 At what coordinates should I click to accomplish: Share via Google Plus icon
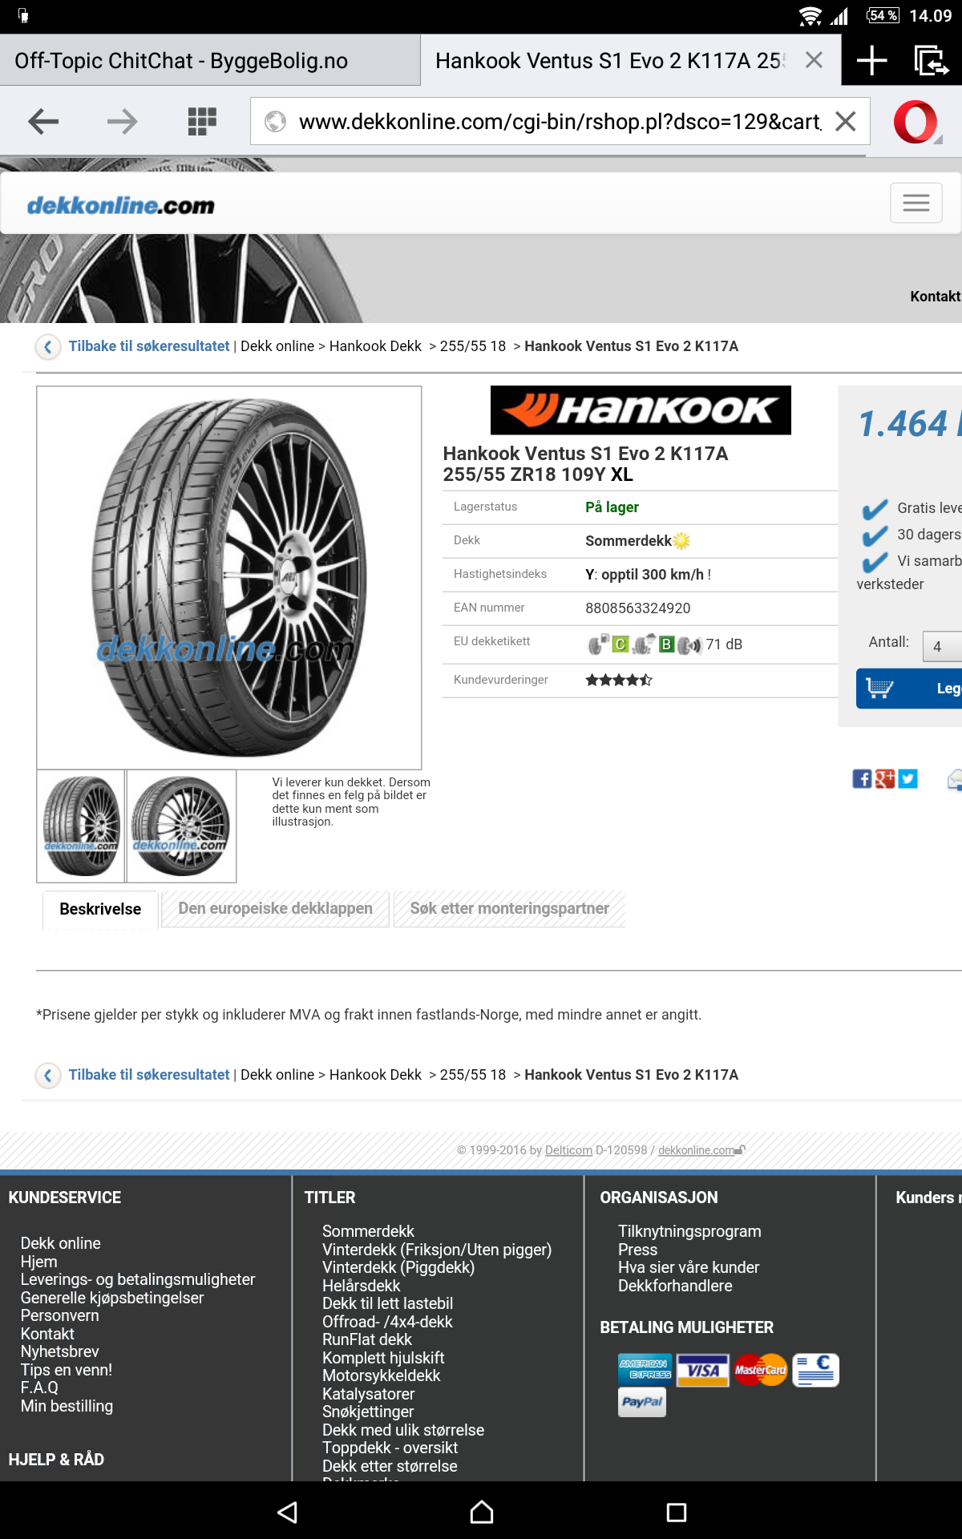click(x=885, y=779)
